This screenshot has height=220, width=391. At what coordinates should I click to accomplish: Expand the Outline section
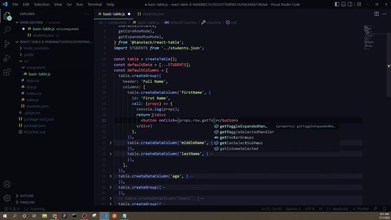coord(17,196)
